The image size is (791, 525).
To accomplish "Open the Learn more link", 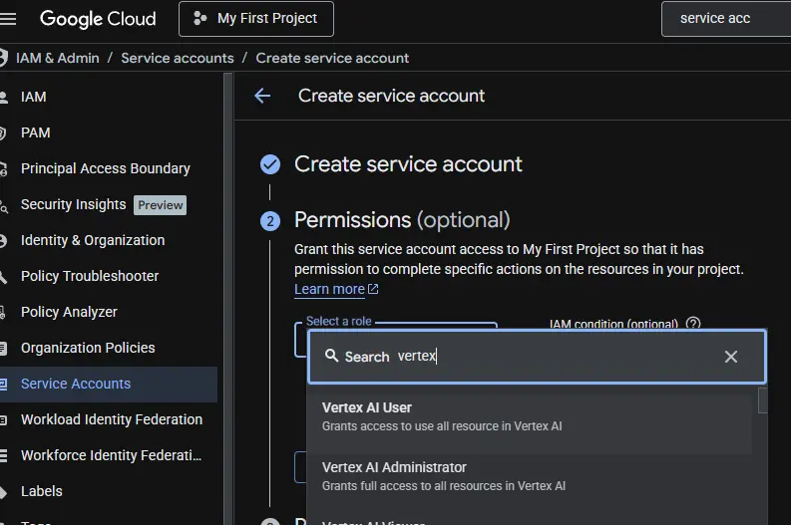I will click(x=329, y=289).
